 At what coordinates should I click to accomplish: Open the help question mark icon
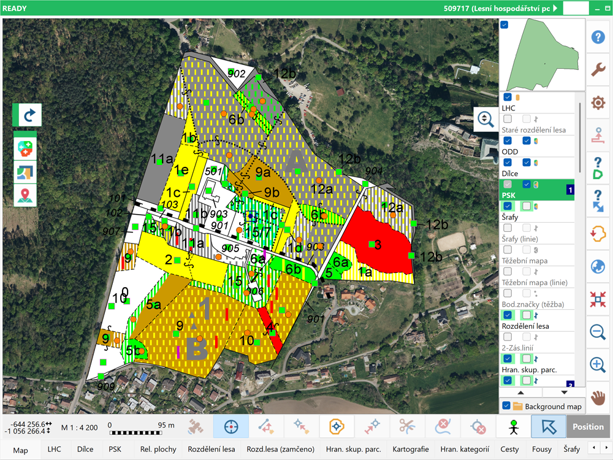click(x=598, y=37)
